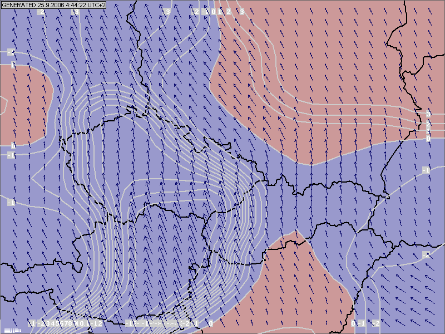This screenshot has height=334, width=445.
Task: Select the 0 label at bottom center
Action: click(x=211, y=323)
